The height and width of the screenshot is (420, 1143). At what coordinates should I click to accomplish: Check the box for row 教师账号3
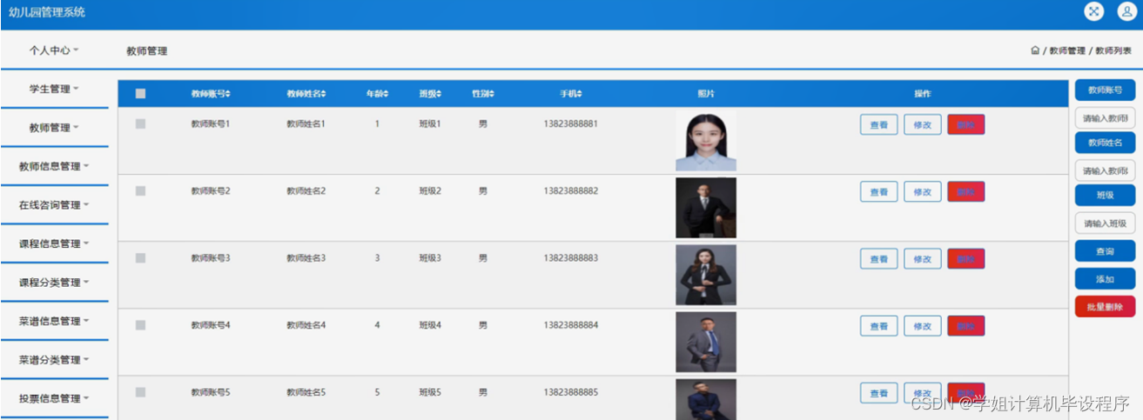(x=140, y=258)
